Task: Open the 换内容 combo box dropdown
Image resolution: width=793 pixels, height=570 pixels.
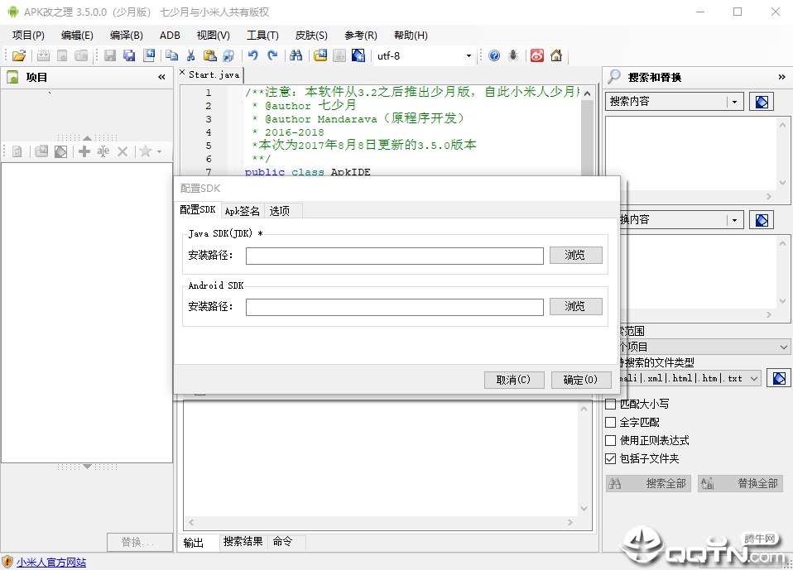Action: 735,220
